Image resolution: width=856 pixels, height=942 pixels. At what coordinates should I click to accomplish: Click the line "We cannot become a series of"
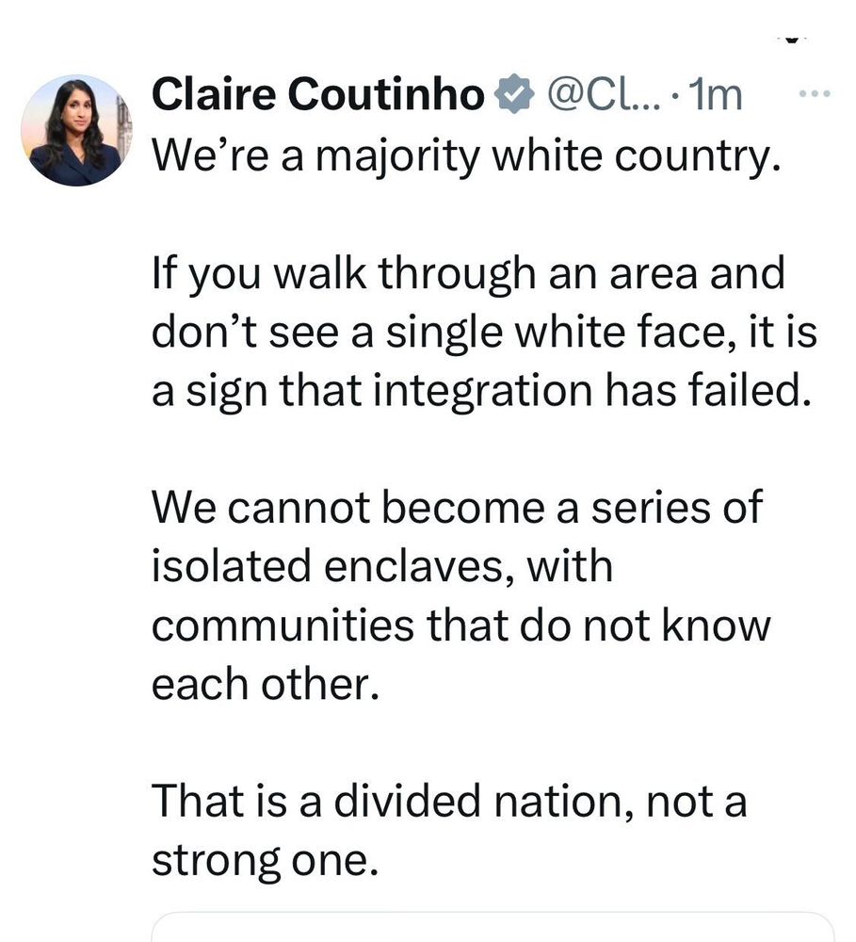point(457,508)
